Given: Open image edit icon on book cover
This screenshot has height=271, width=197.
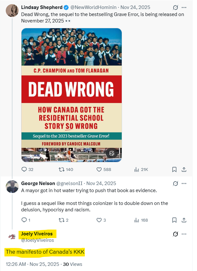Looking at the screenshot, I should click(x=112, y=153).
